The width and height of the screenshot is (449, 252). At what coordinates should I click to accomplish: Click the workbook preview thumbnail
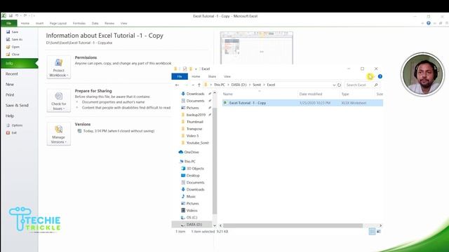pyautogui.click(x=257, y=48)
